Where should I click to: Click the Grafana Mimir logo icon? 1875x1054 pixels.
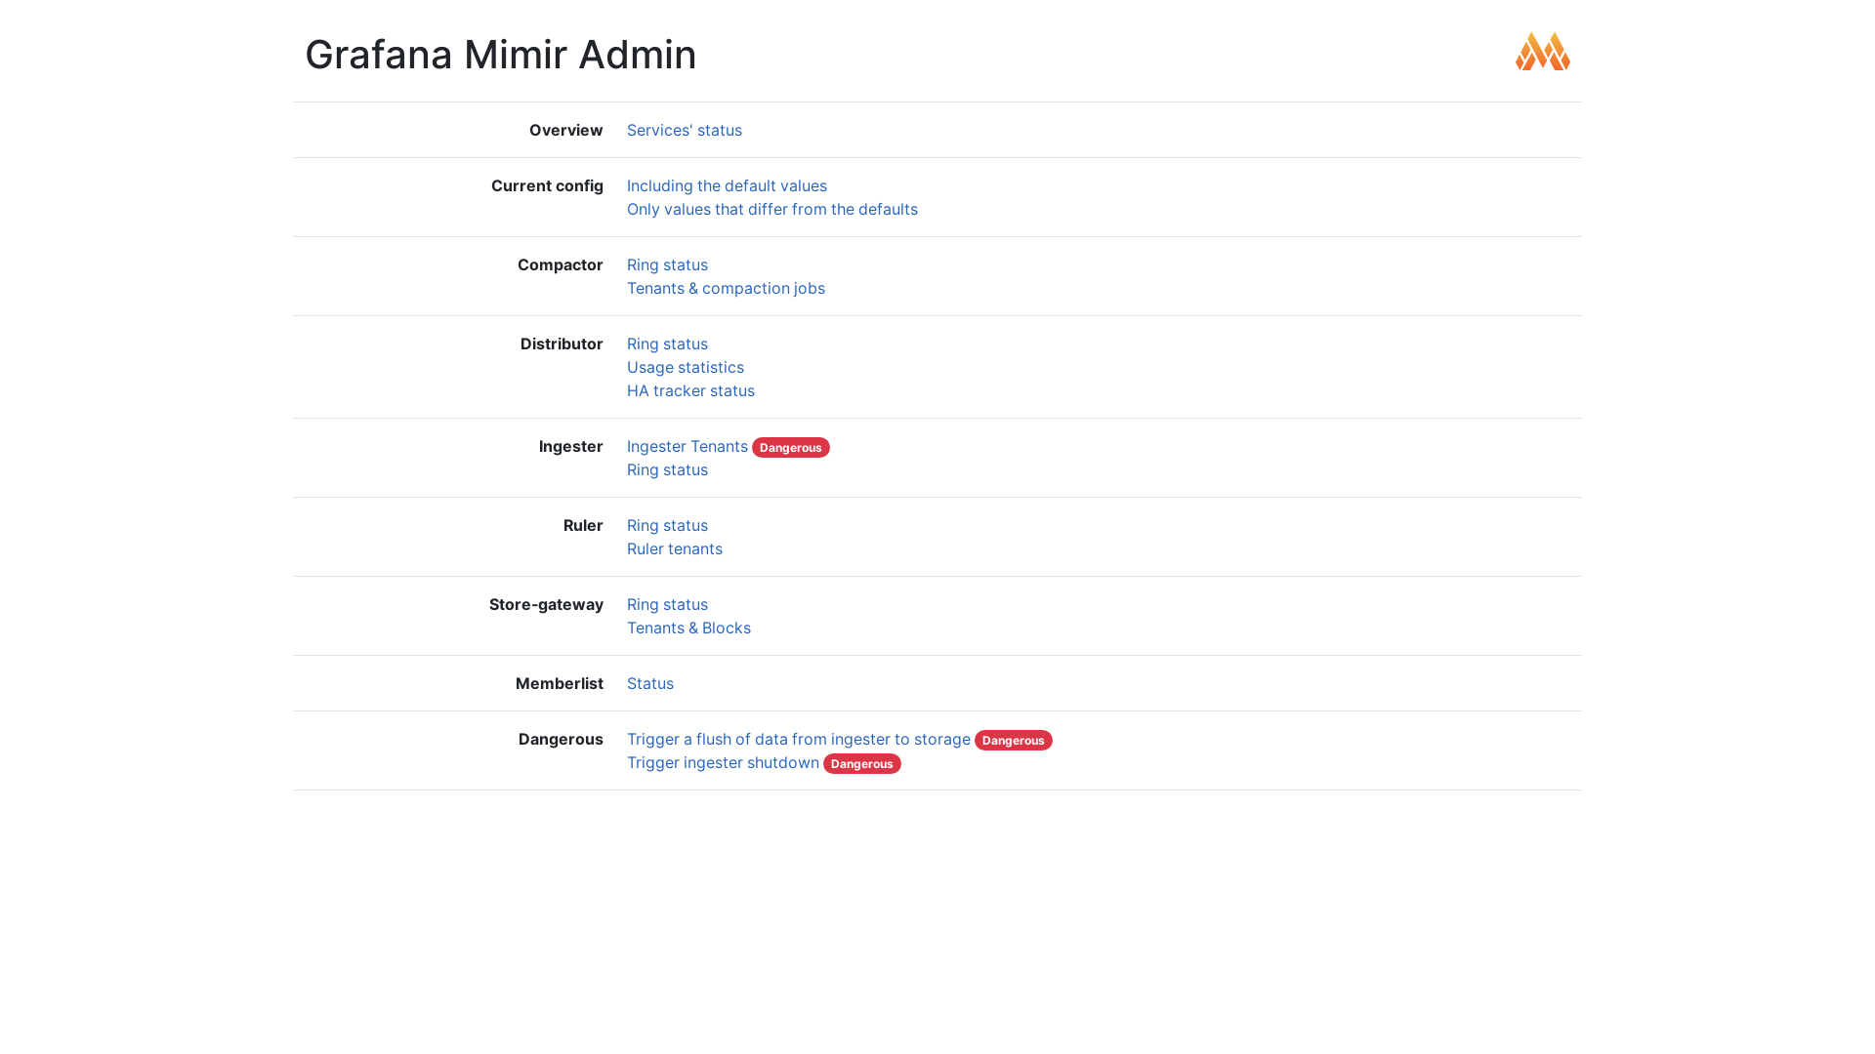(x=1543, y=51)
